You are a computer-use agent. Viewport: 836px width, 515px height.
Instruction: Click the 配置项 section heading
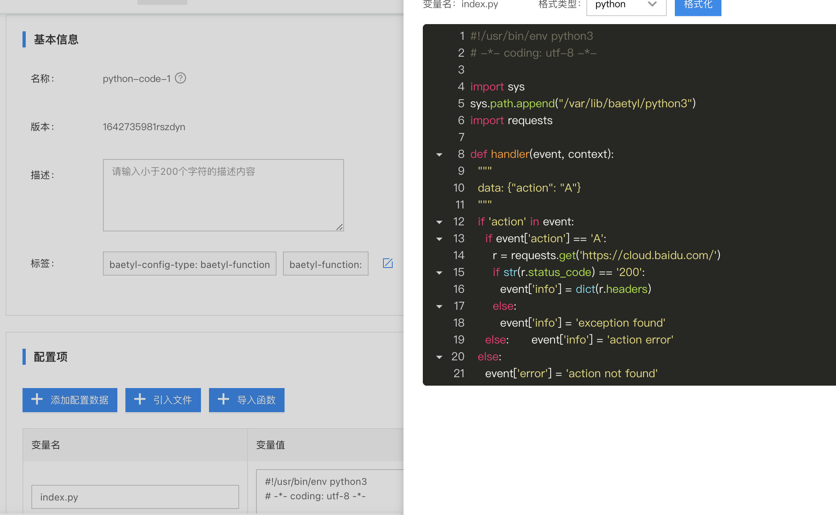click(x=51, y=357)
